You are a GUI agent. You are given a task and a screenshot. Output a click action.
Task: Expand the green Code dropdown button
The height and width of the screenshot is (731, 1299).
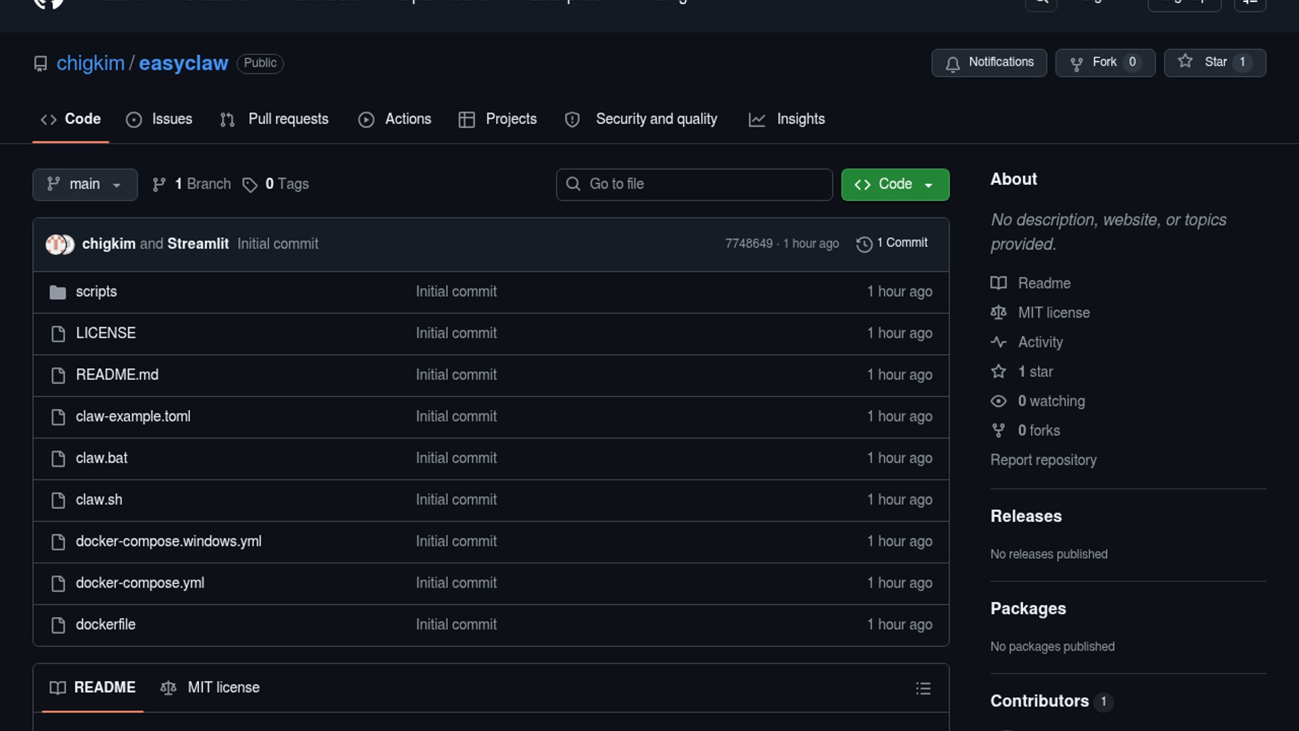coord(894,184)
